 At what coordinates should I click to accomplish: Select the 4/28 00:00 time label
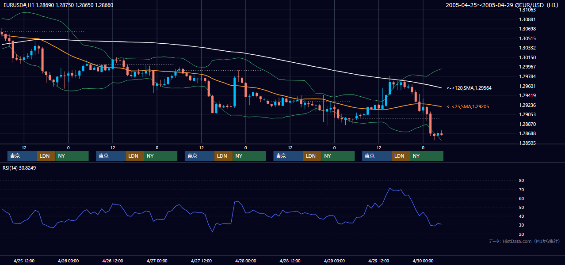245,261
